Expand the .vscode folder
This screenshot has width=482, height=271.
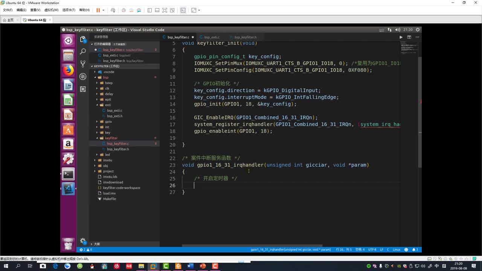coord(95,72)
